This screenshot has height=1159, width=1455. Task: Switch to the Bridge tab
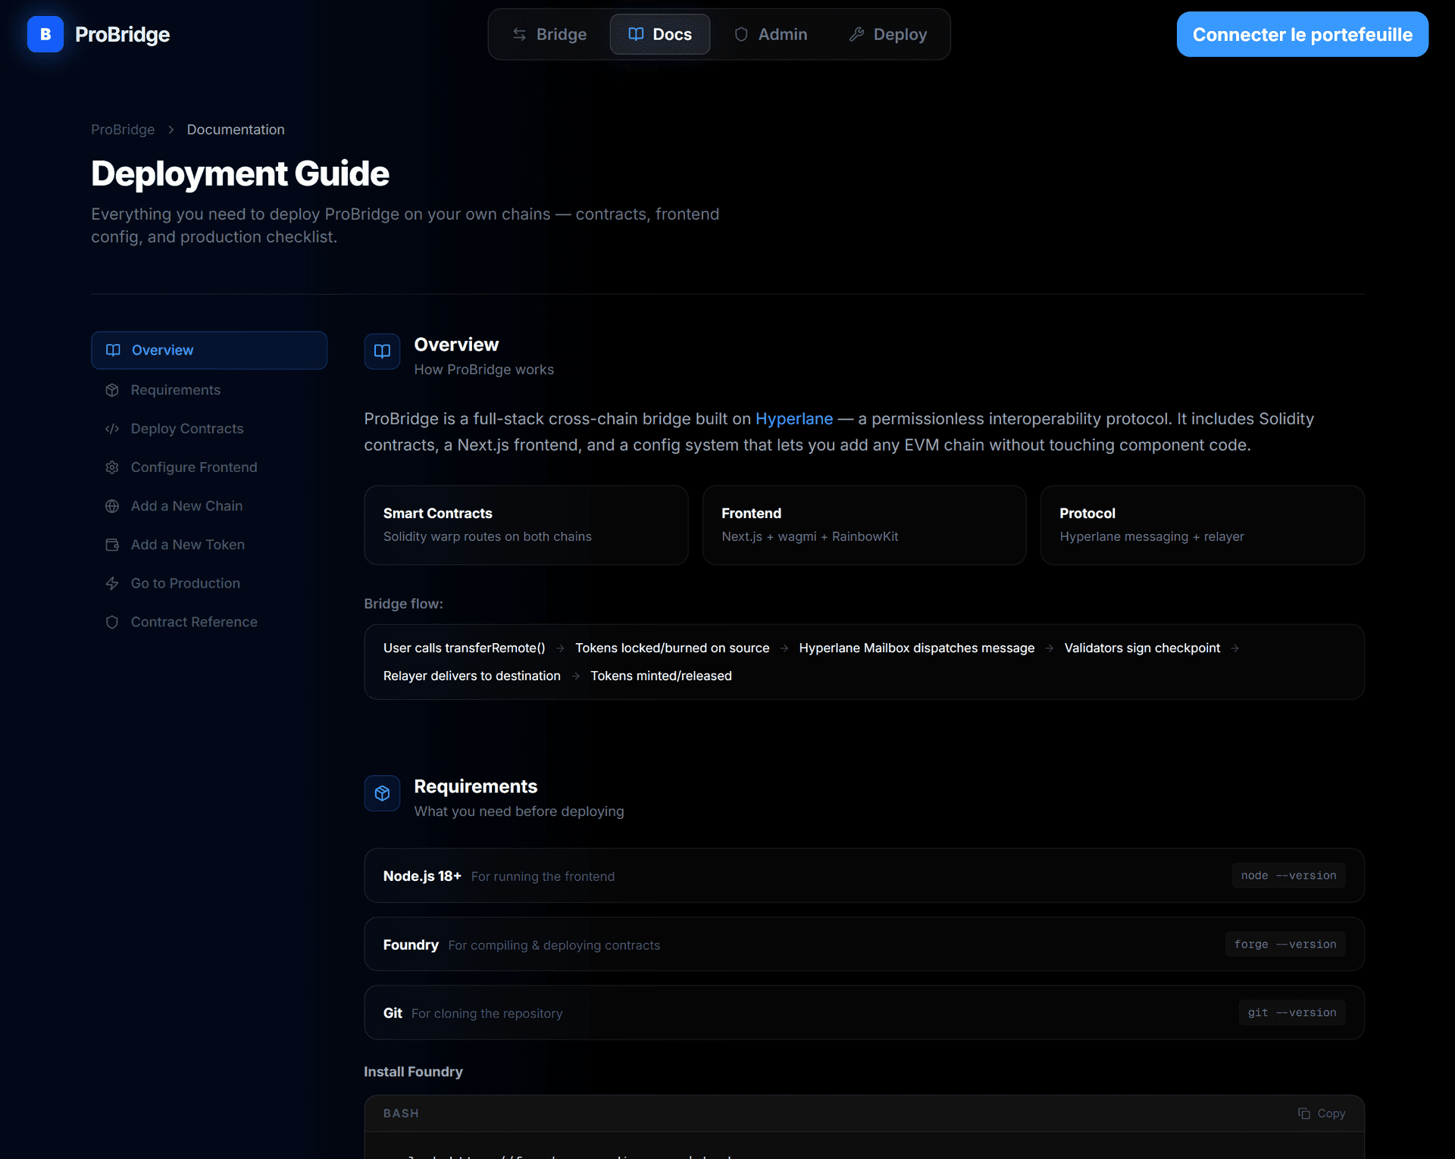click(x=549, y=34)
